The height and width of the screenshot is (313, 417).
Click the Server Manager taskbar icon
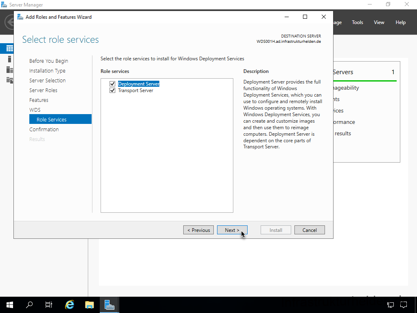(109, 305)
